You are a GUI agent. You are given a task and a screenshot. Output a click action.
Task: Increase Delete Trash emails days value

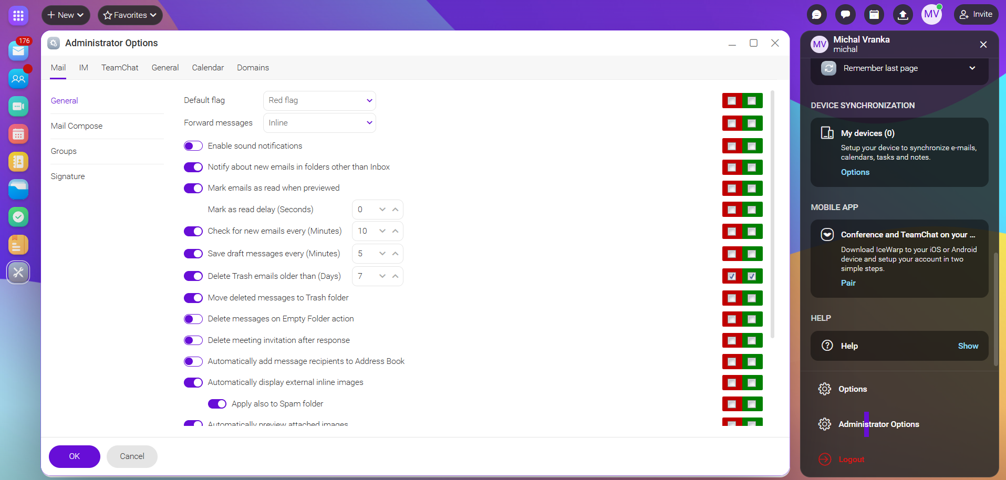(396, 276)
